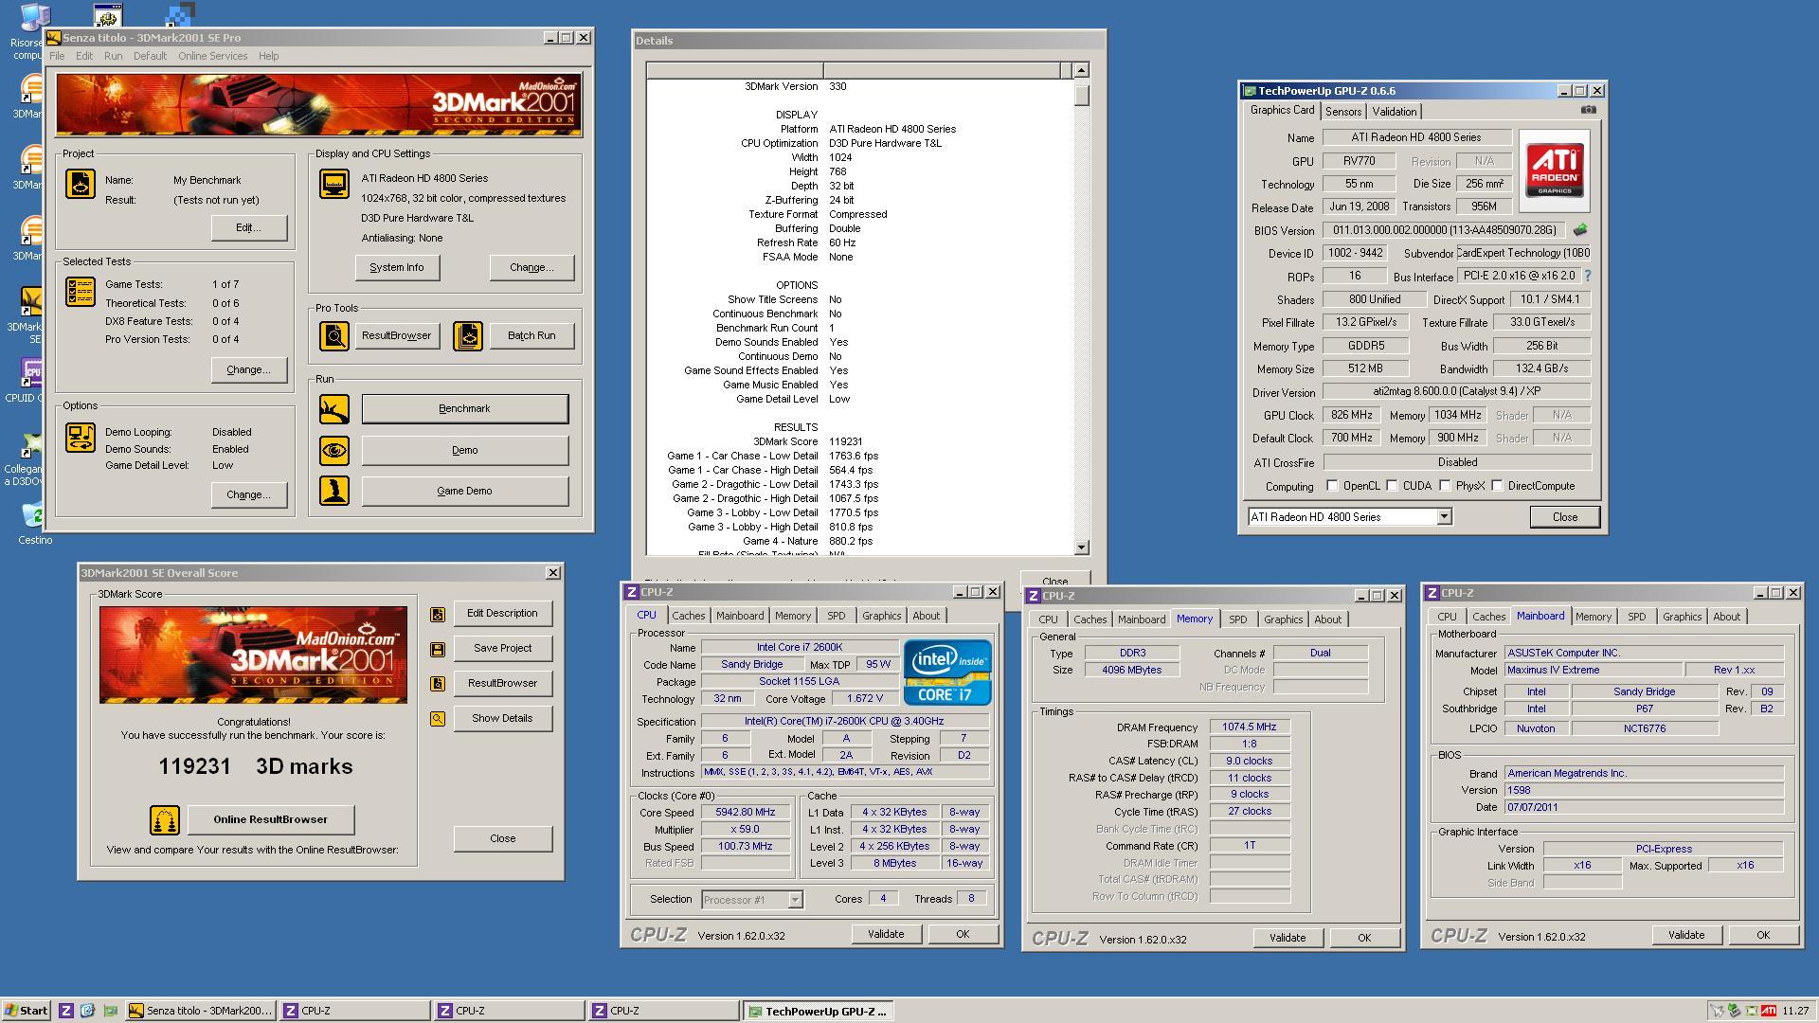Switch to Graphics tab in CPU-Z Mainboard window

click(1682, 617)
